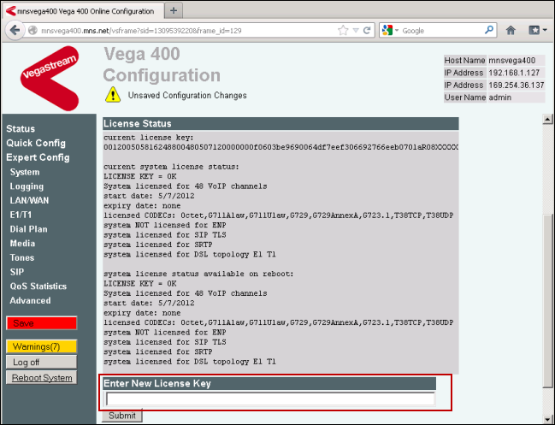Submit the new license key

122,416
